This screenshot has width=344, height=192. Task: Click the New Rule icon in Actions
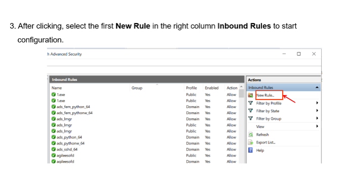click(250, 95)
